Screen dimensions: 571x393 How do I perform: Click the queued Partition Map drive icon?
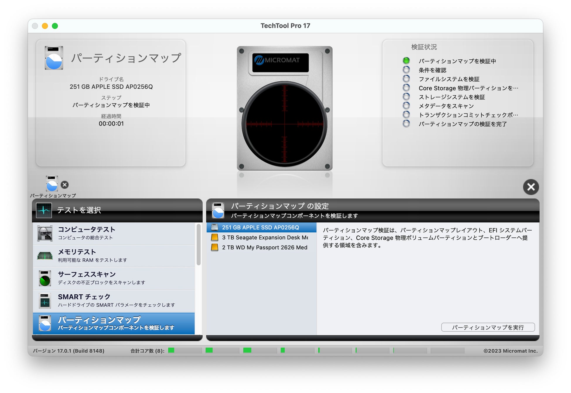pos(52,184)
